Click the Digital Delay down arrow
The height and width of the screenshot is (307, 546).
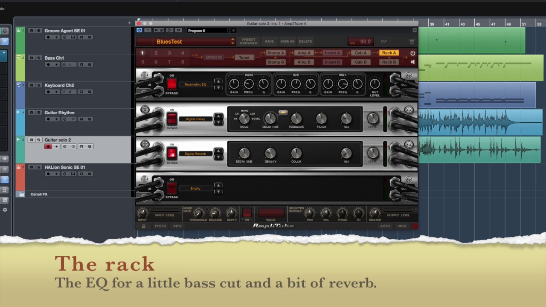pyautogui.click(x=218, y=122)
